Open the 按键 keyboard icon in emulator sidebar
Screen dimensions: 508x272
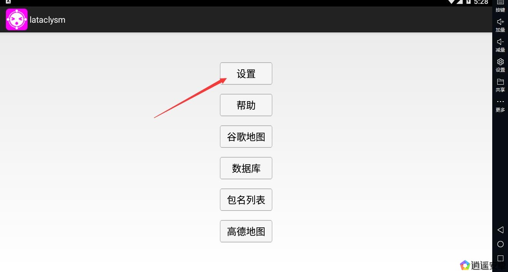pyautogui.click(x=500, y=3)
